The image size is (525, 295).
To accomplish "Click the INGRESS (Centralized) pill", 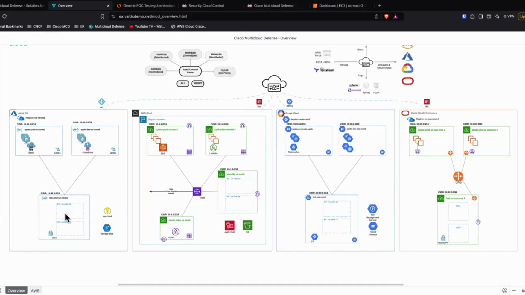I will pyautogui.click(x=190, y=54).
